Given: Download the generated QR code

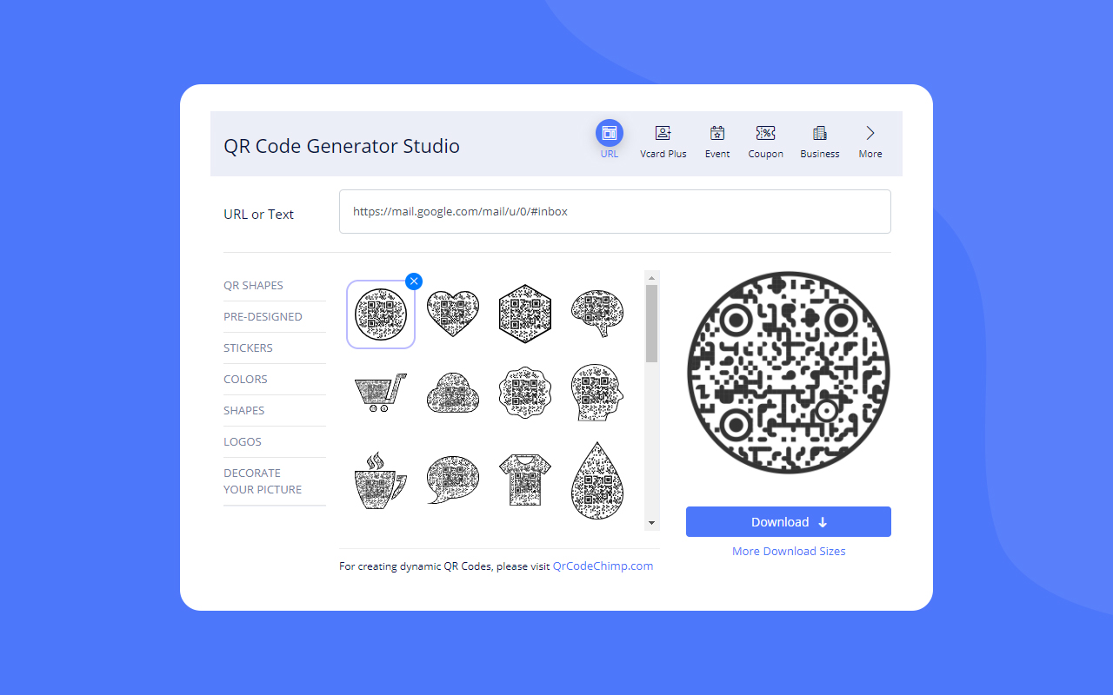Looking at the screenshot, I should [x=788, y=521].
